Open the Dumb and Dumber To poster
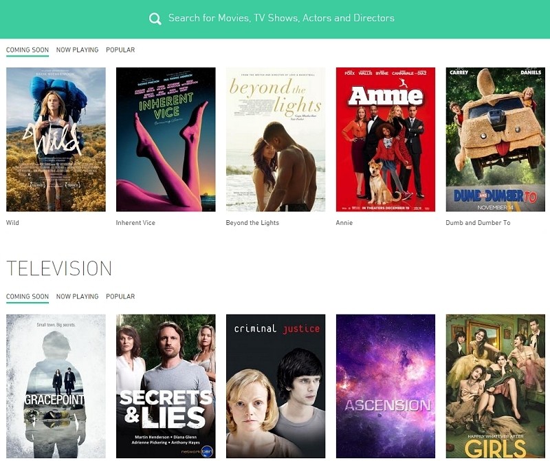The image size is (550, 461). (x=495, y=140)
